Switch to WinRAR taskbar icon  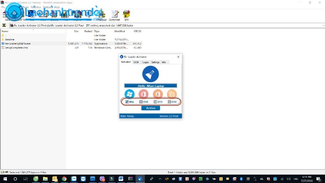tap(130, 179)
